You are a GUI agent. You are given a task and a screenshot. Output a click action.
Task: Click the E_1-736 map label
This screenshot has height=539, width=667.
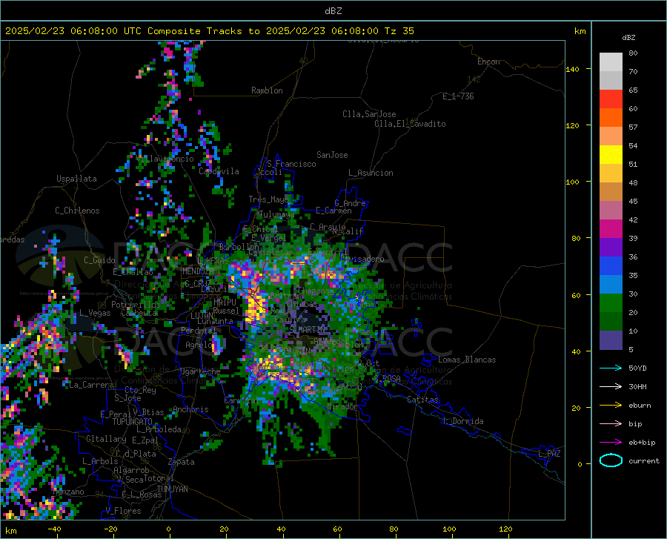[x=458, y=96]
